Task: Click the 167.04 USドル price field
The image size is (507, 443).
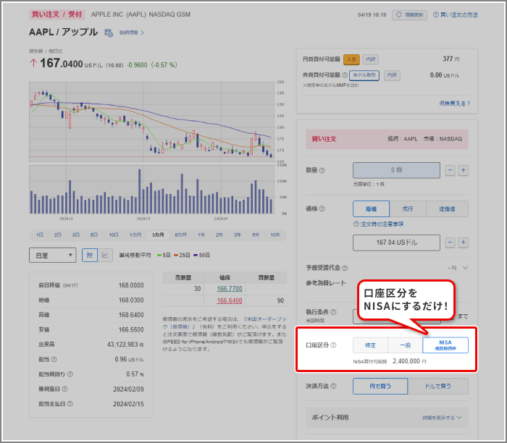Action: click(396, 242)
